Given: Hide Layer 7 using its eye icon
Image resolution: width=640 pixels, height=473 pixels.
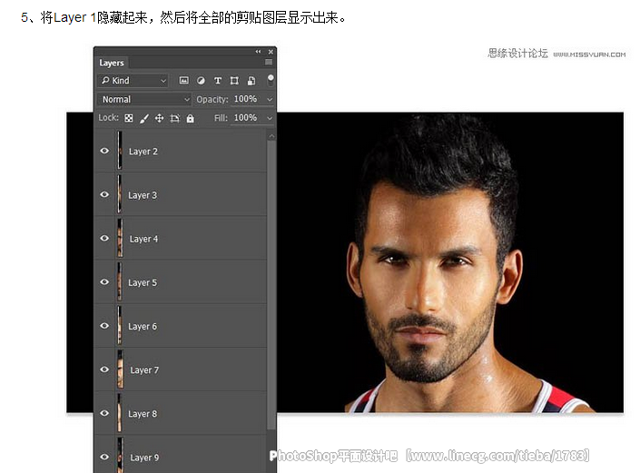Looking at the screenshot, I should click(104, 369).
